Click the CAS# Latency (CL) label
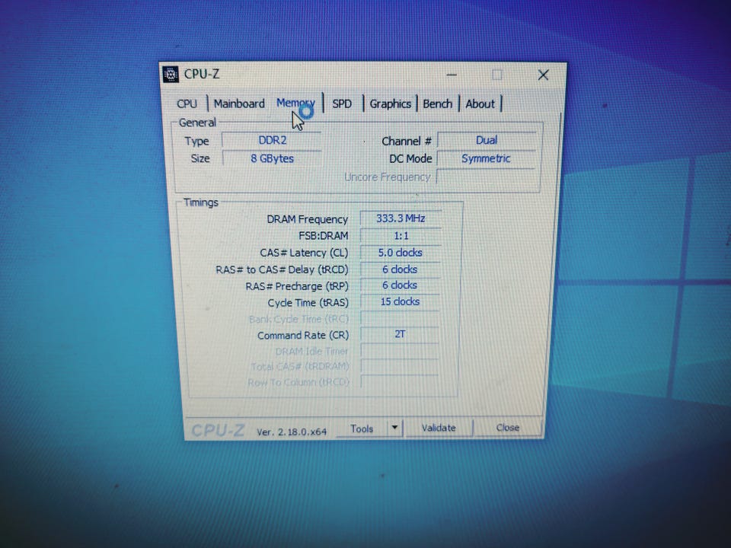Screen dimensions: 731x548 pyautogui.click(x=304, y=253)
